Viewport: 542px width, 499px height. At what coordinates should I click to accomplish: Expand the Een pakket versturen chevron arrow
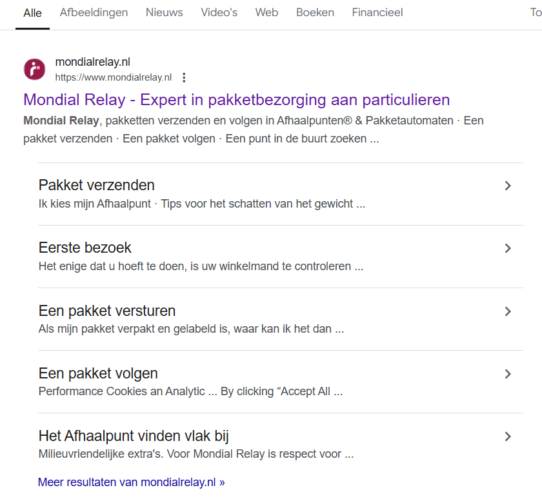507,311
